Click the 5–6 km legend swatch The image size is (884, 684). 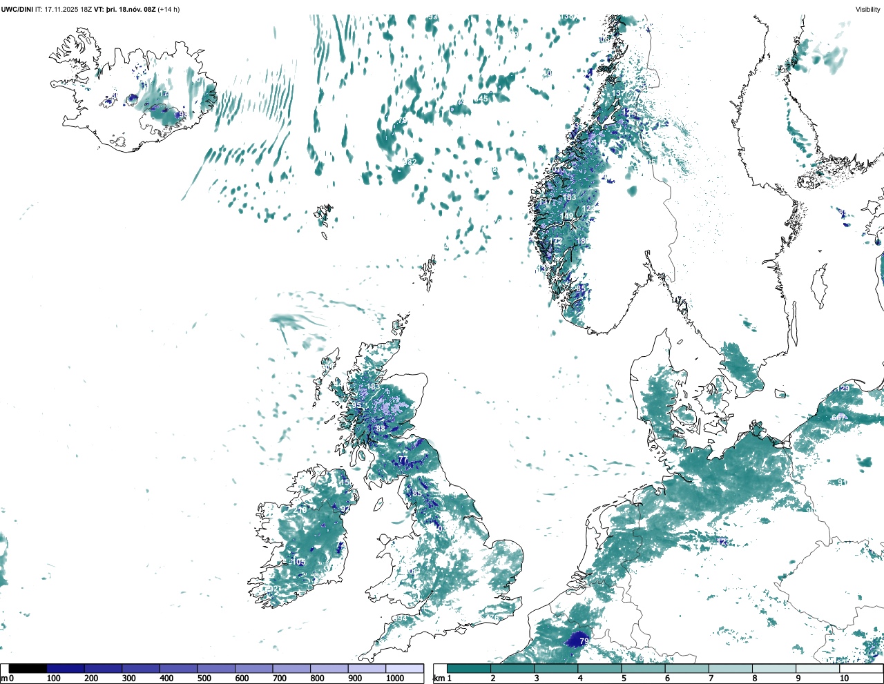point(644,668)
